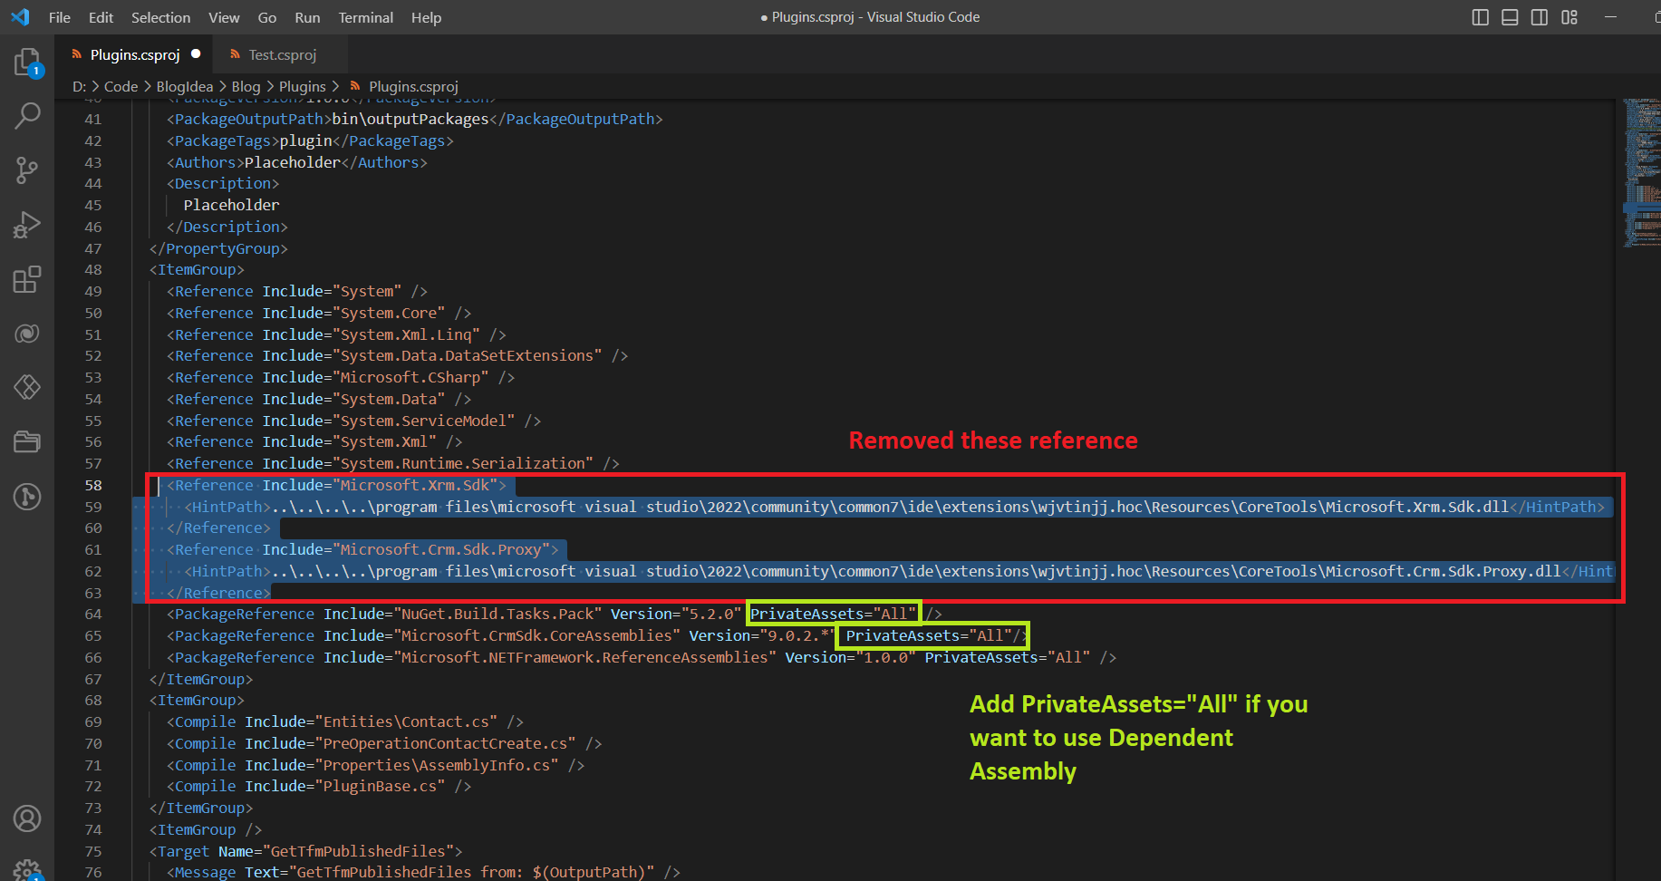Click the Plugins folder breadcrumb segment
This screenshot has height=881, width=1661.
pyautogui.click(x=302, y=86)
